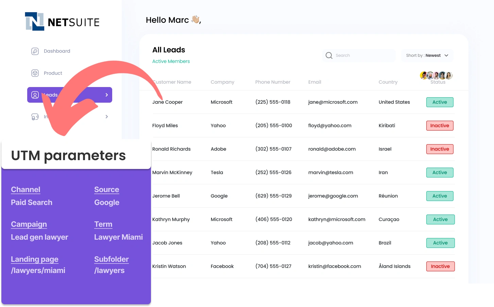Open the Sort by Newest dropdown
This screenshot has width=494, height=307.
tap(427, 55)
